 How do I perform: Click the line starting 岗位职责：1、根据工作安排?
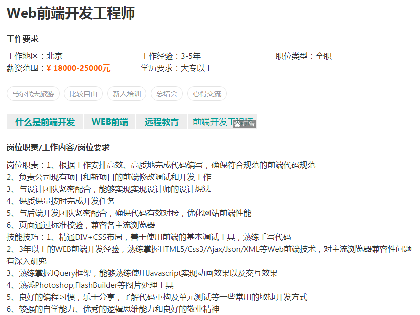point(161,165)
